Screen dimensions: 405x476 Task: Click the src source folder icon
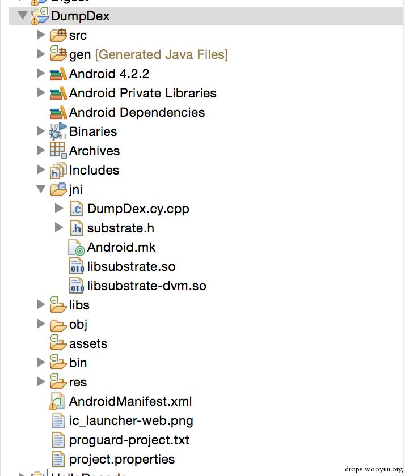point(58,35)
